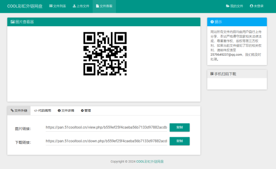The image size is (276, 169).
Task: Click the info icon in 提示 header
Action: pos(212,22)
